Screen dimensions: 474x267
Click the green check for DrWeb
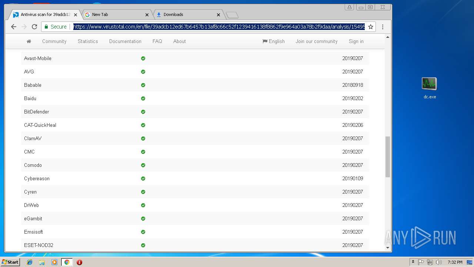coord(143,205)
